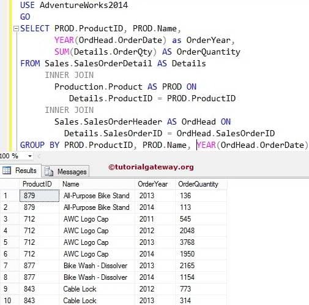Click the Messages document icon
This screenshot has height=305, width=309.
click(x=49, y=171)
